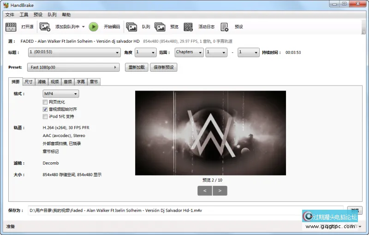Viewport: 369px width, 235px height.
Task: Open the Chapters range type dropdown
Action: click(x=189, y=52)
